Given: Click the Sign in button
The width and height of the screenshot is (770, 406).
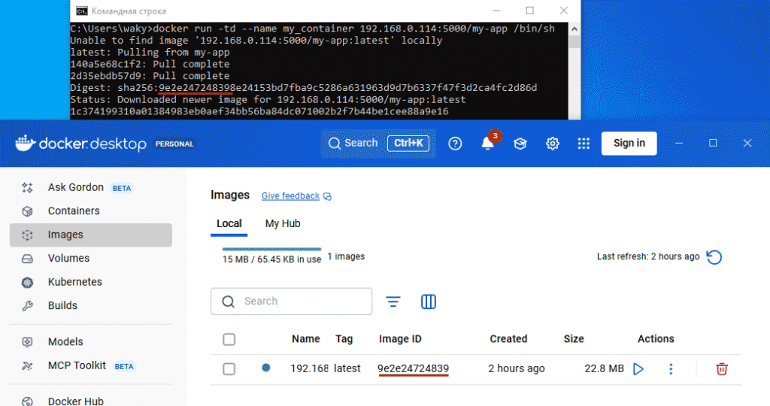Looking at the screenshot, I should coord(629,144).
